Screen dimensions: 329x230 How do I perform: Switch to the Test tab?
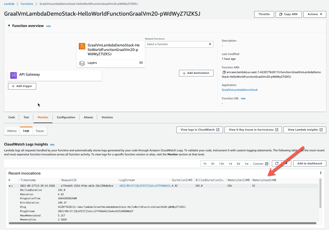click(26, 117)
